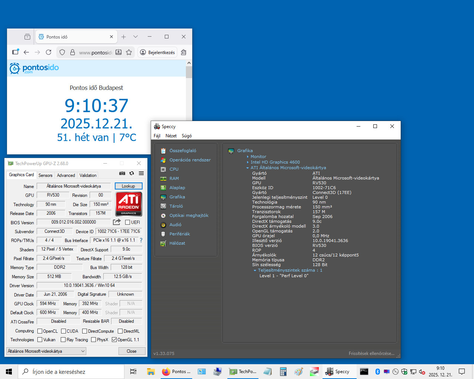This screenshot has width=474, height=379.
Task: Go back in the Firefox browser
Action: (x=26, y=52)
